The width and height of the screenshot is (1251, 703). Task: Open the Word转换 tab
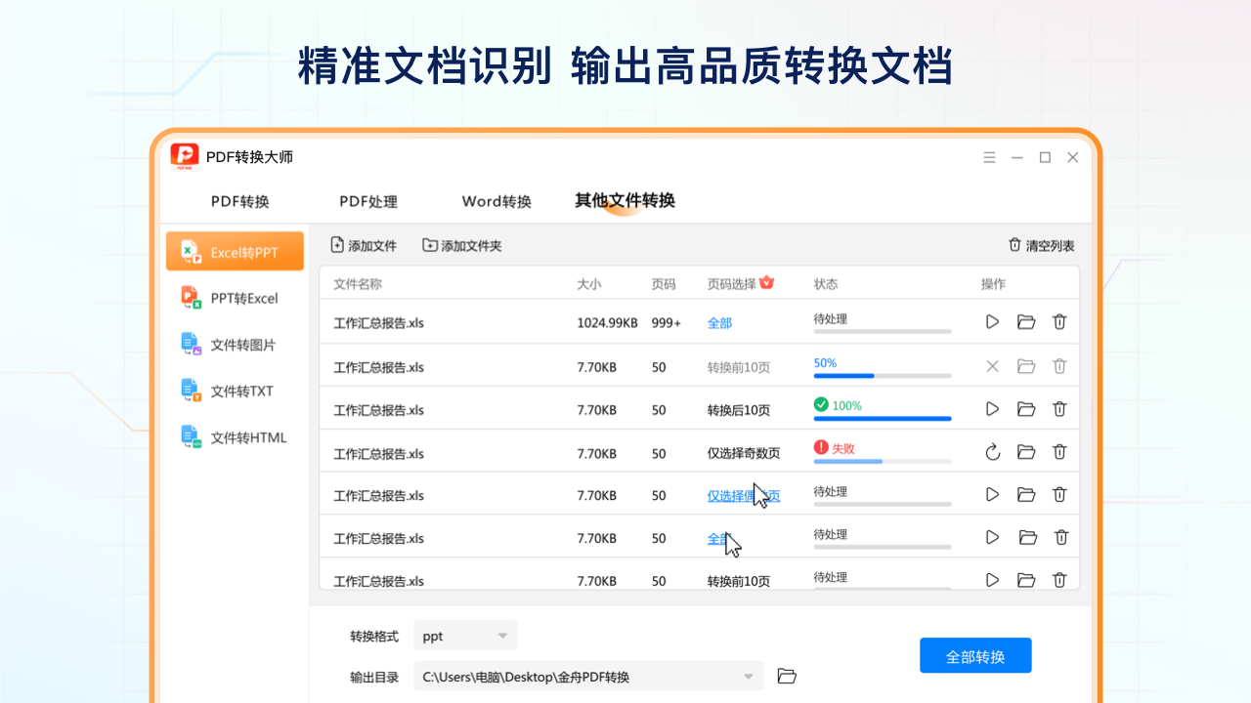pos(496,202)
